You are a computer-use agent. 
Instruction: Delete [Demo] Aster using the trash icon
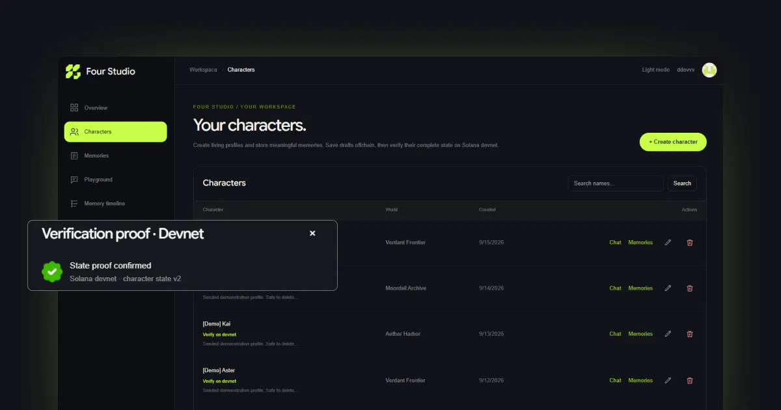click(x=690, y=381)
